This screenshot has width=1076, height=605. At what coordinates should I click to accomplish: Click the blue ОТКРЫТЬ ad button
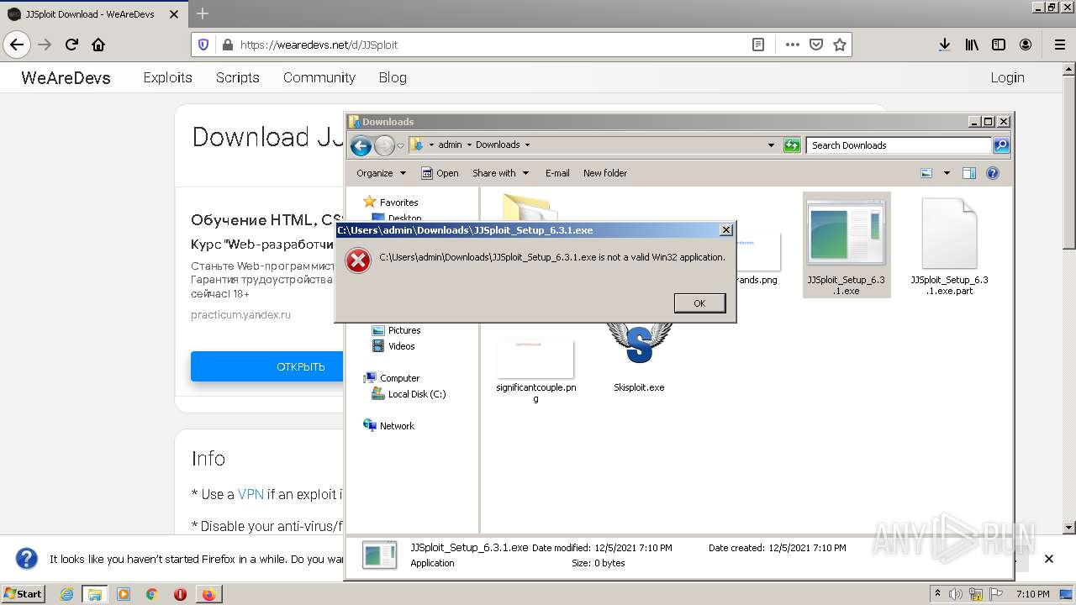click(267, 366)
